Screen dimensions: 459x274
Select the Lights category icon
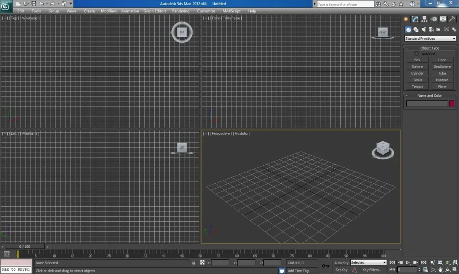(x=423, y=30)
